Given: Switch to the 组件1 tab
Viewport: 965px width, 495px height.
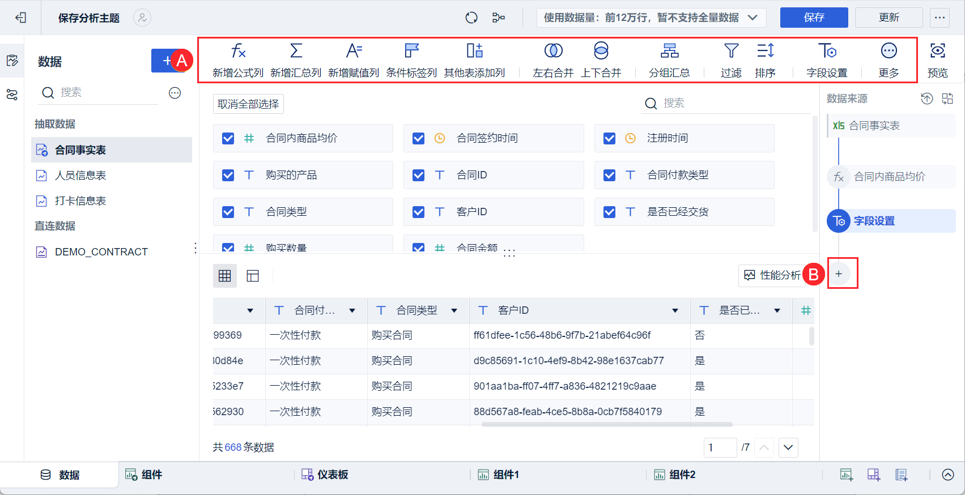Looking at the screenshot, I should (x=498, y=475).
